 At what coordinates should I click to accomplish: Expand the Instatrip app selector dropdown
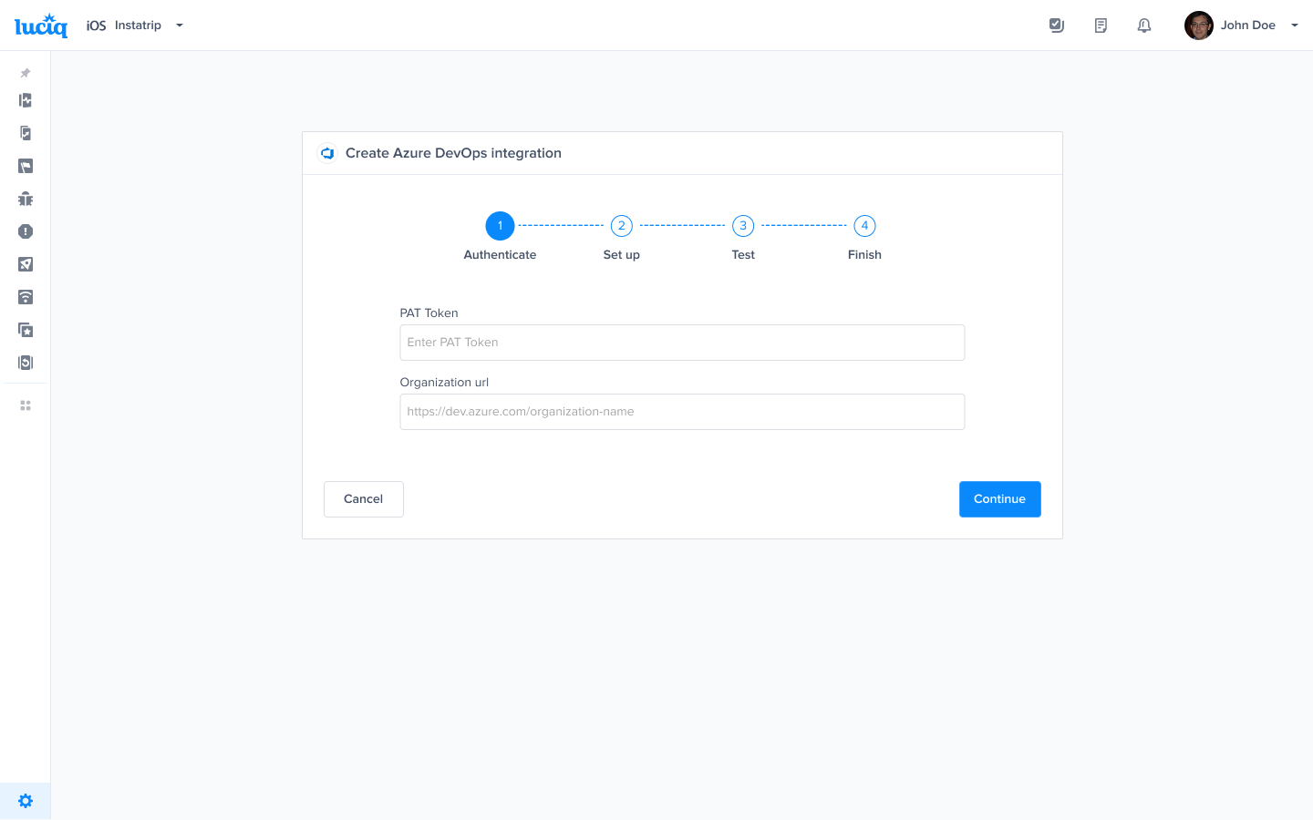pos(180,26)
